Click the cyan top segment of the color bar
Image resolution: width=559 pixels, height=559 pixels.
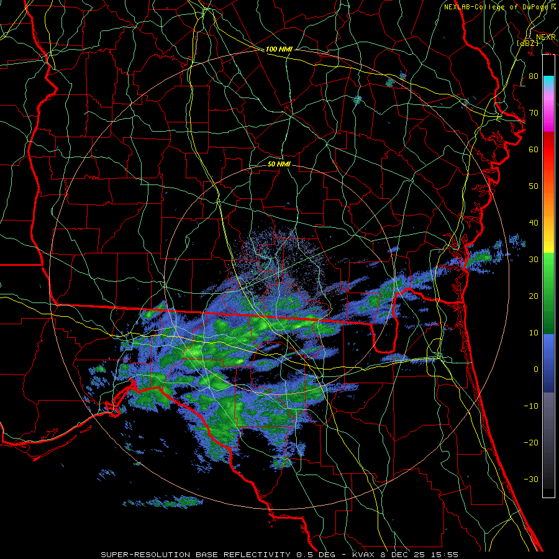pos(548,81)
